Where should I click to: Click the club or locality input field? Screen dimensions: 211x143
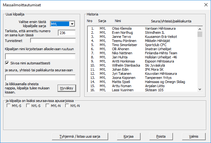point(40,77)
